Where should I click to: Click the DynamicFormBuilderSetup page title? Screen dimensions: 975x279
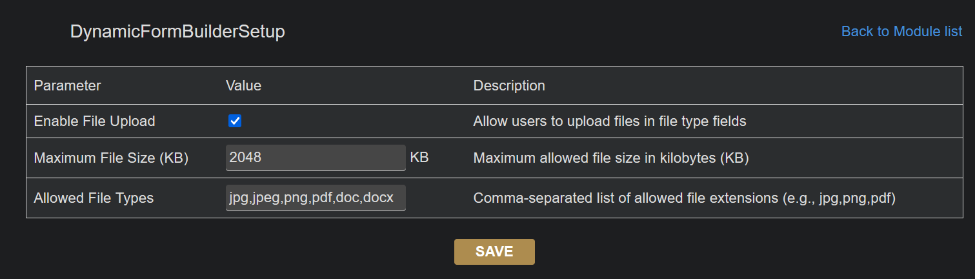177,32
